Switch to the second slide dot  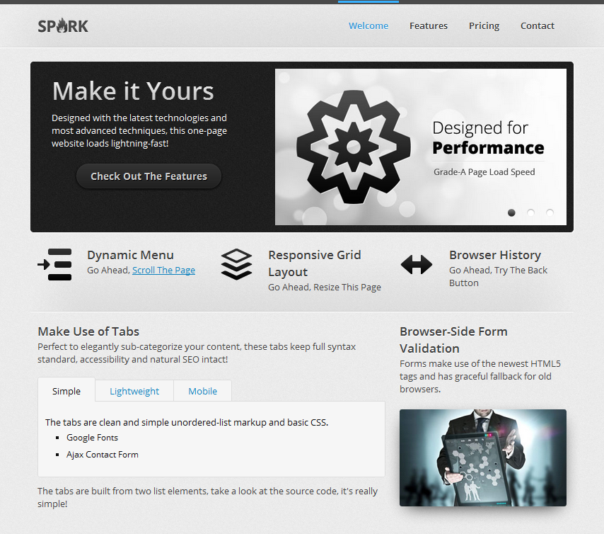point(530,212)
